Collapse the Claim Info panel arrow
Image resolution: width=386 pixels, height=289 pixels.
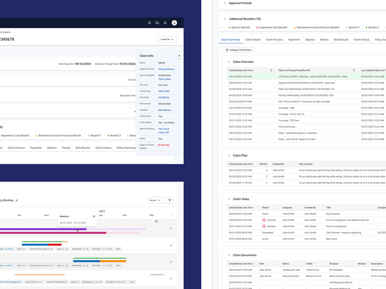pyautogui.click(x=179, y=56)
